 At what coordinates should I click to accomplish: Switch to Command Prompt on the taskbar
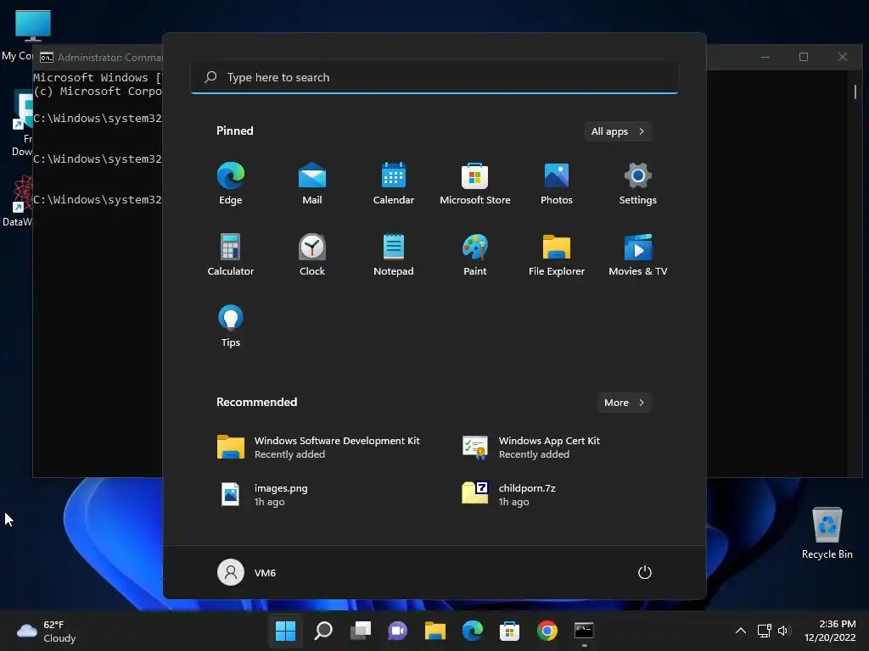pos(584,631)
